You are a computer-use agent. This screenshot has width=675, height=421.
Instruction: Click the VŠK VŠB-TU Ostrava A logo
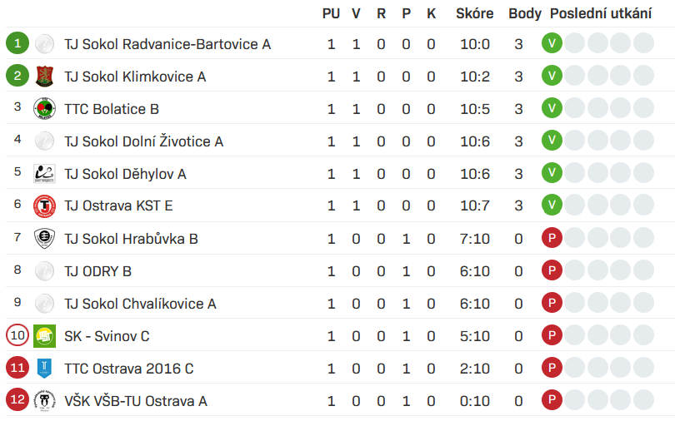coord(44,401)
